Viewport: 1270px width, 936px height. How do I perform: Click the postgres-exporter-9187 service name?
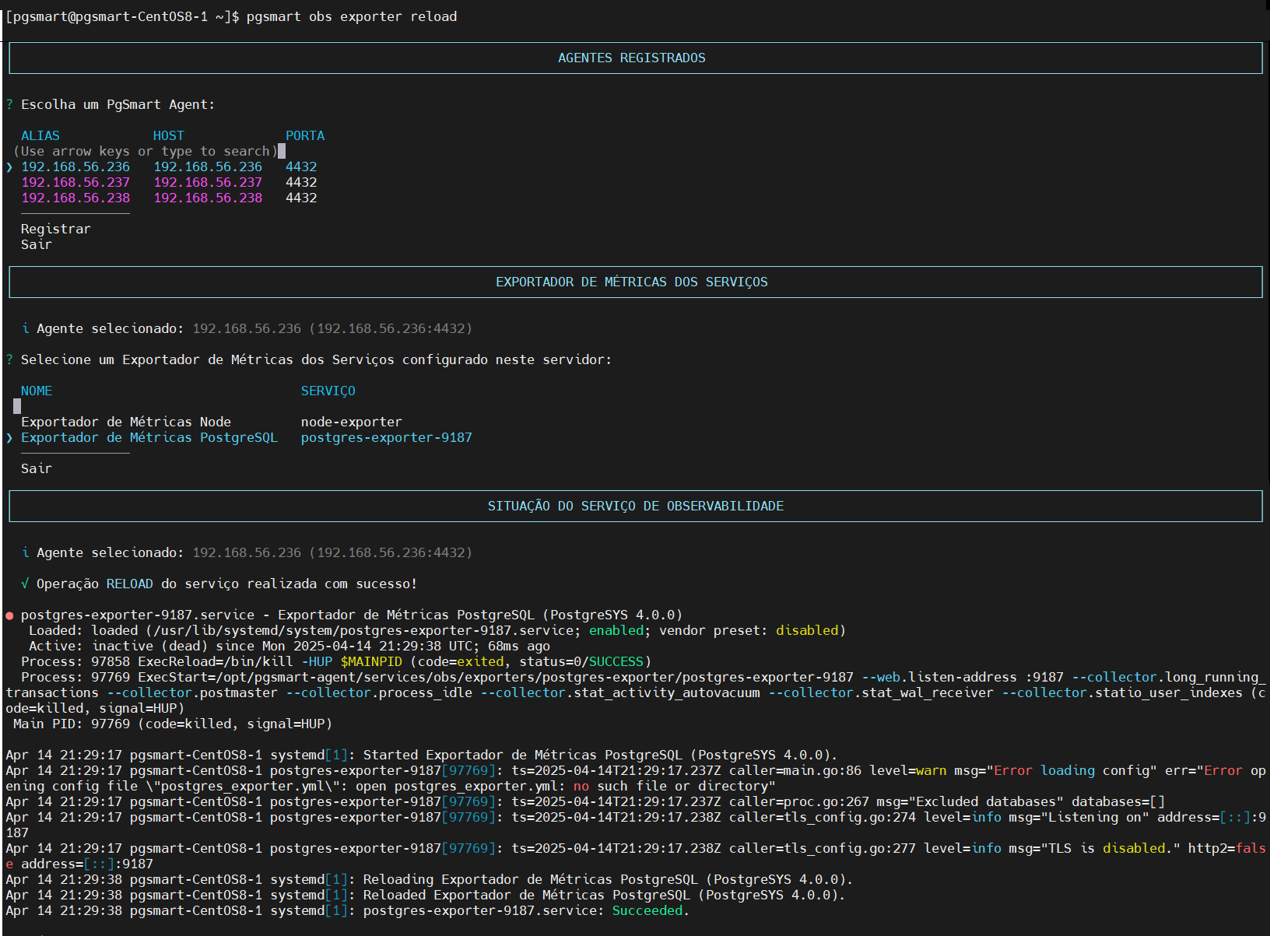[387, 437]
